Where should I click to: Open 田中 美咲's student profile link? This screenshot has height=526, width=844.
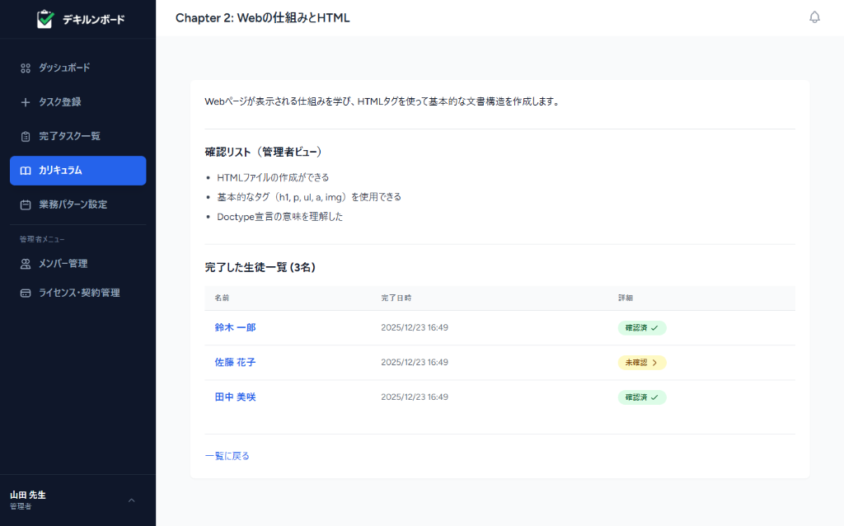234,397
